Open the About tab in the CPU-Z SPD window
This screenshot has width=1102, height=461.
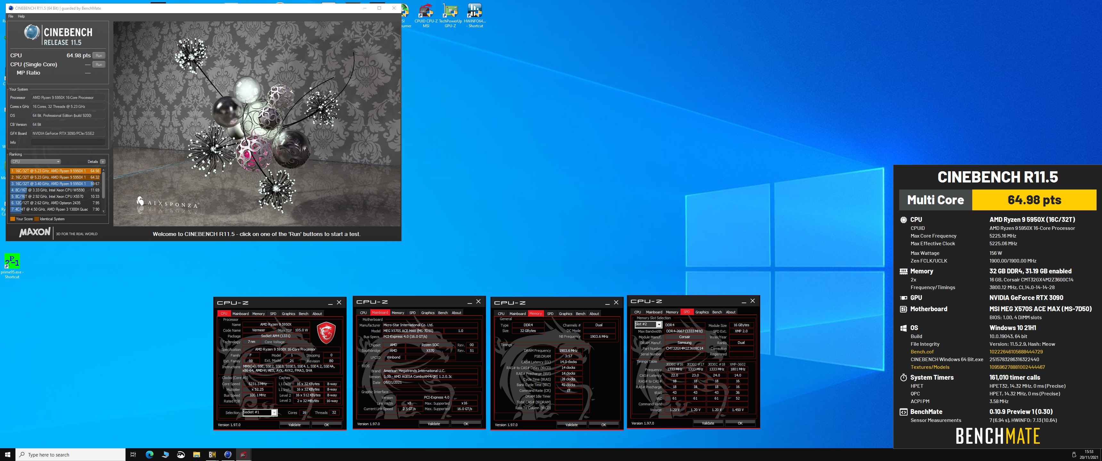coord(731,312)
